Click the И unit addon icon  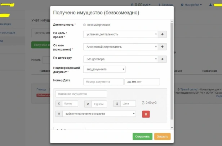tap(88, 104)
